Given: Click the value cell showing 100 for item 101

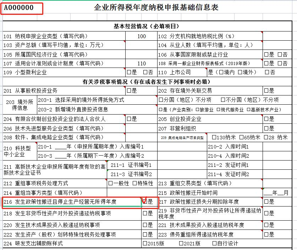Looking at the screenshot, I should pos(141,36).
